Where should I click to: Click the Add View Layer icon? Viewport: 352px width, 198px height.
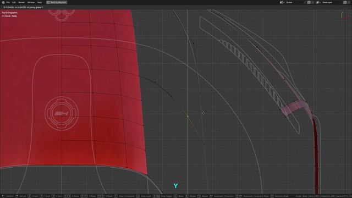[x=345, y=2]
